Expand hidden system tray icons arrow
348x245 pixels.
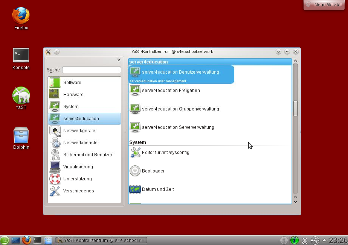point(325,240)
